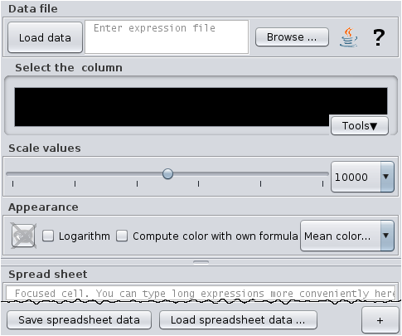Click Load spreadsheet data button

point(238,320)
